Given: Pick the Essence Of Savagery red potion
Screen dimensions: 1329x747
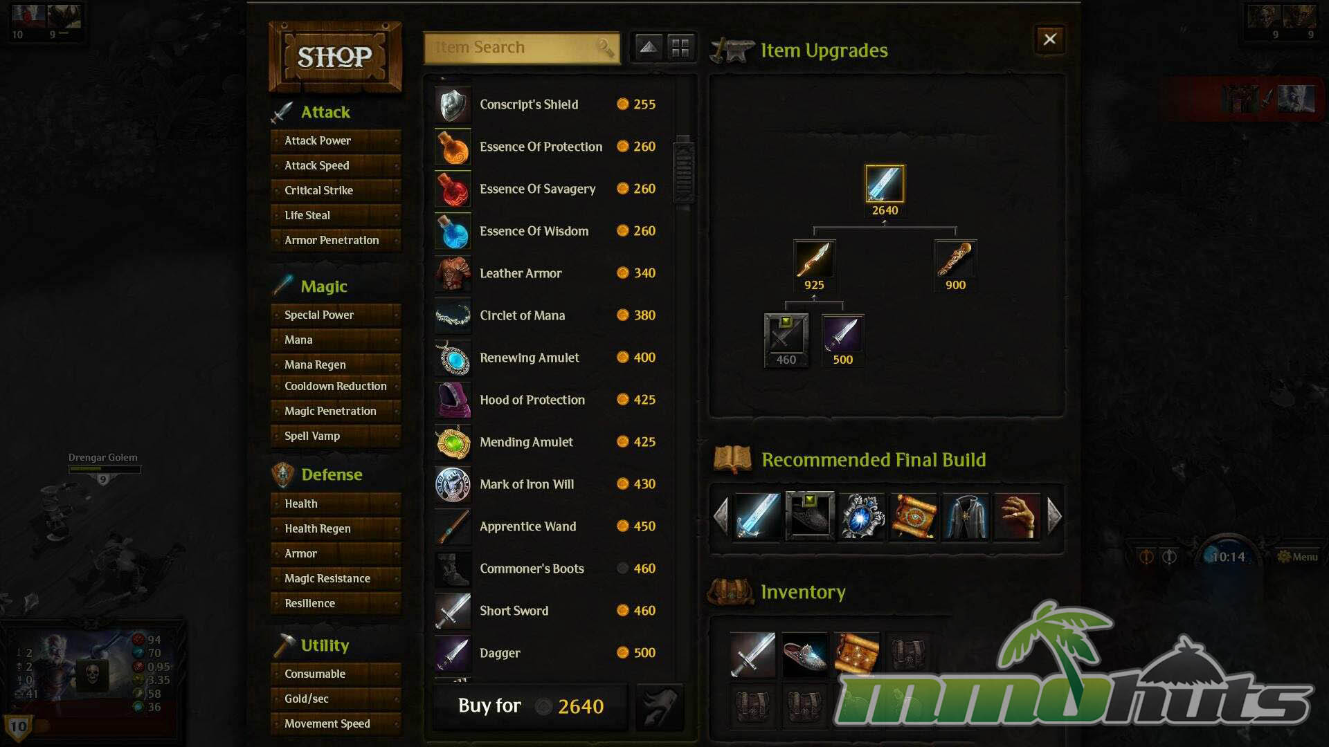Looking at the screenshot, I should (x=453, y=190).
